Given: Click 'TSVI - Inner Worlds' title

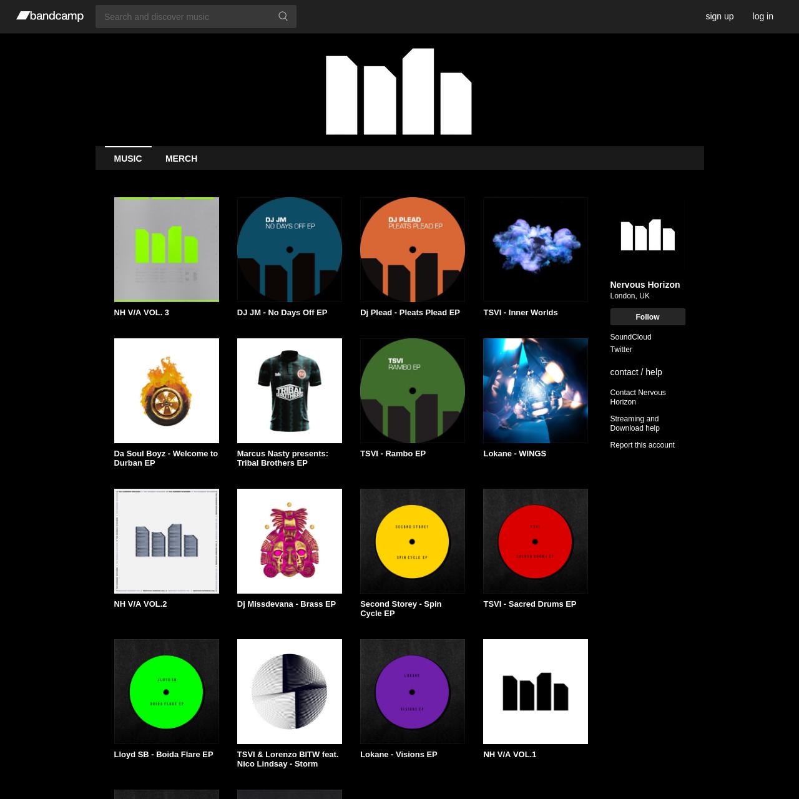Looking at the screenshot, I should [521, 313].
